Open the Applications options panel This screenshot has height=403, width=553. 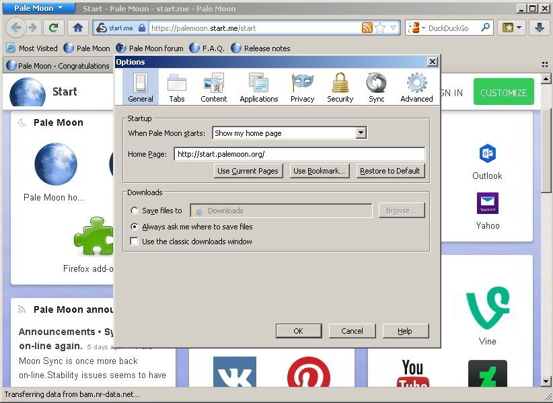259,87
